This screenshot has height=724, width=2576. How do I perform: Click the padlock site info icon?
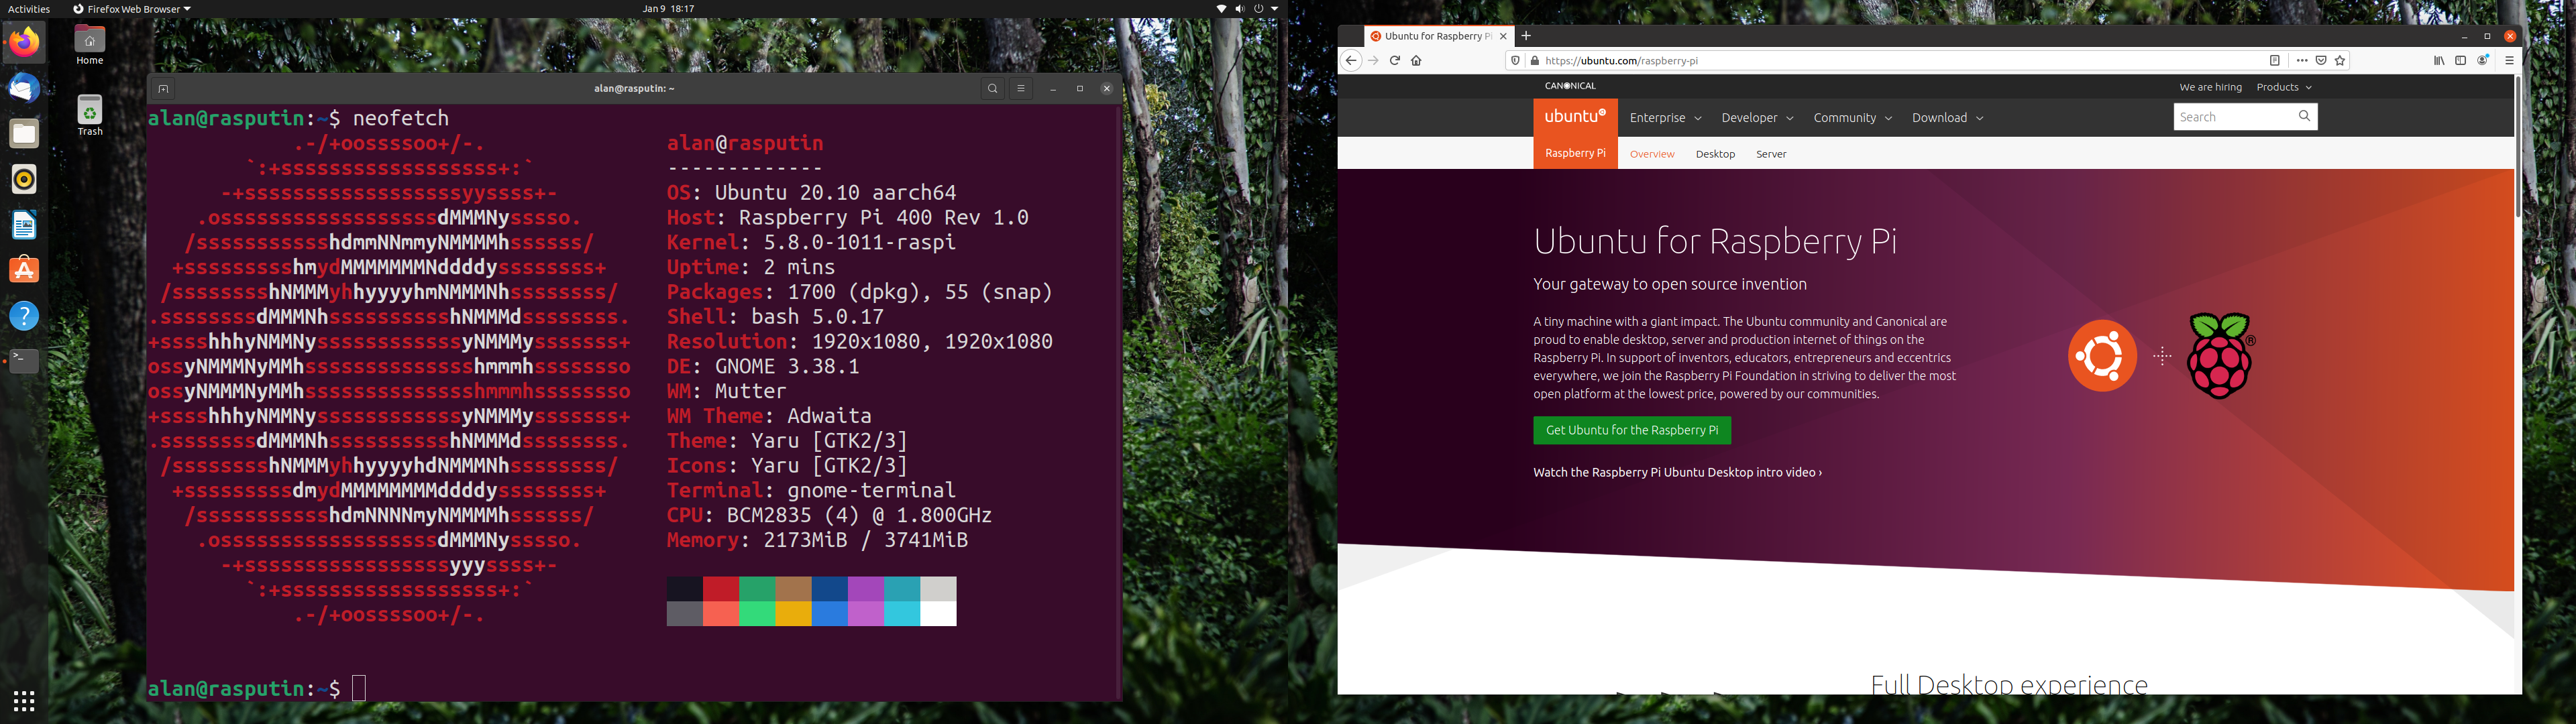[x=1535, y=61]
